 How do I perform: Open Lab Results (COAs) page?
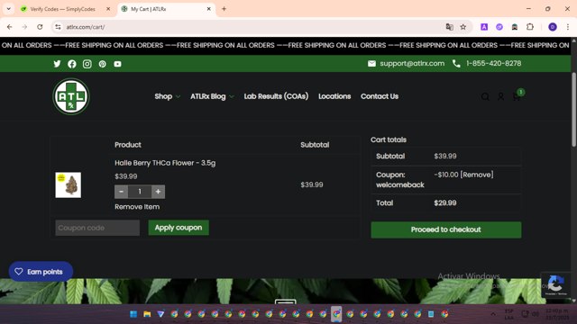tap(276, 96)
